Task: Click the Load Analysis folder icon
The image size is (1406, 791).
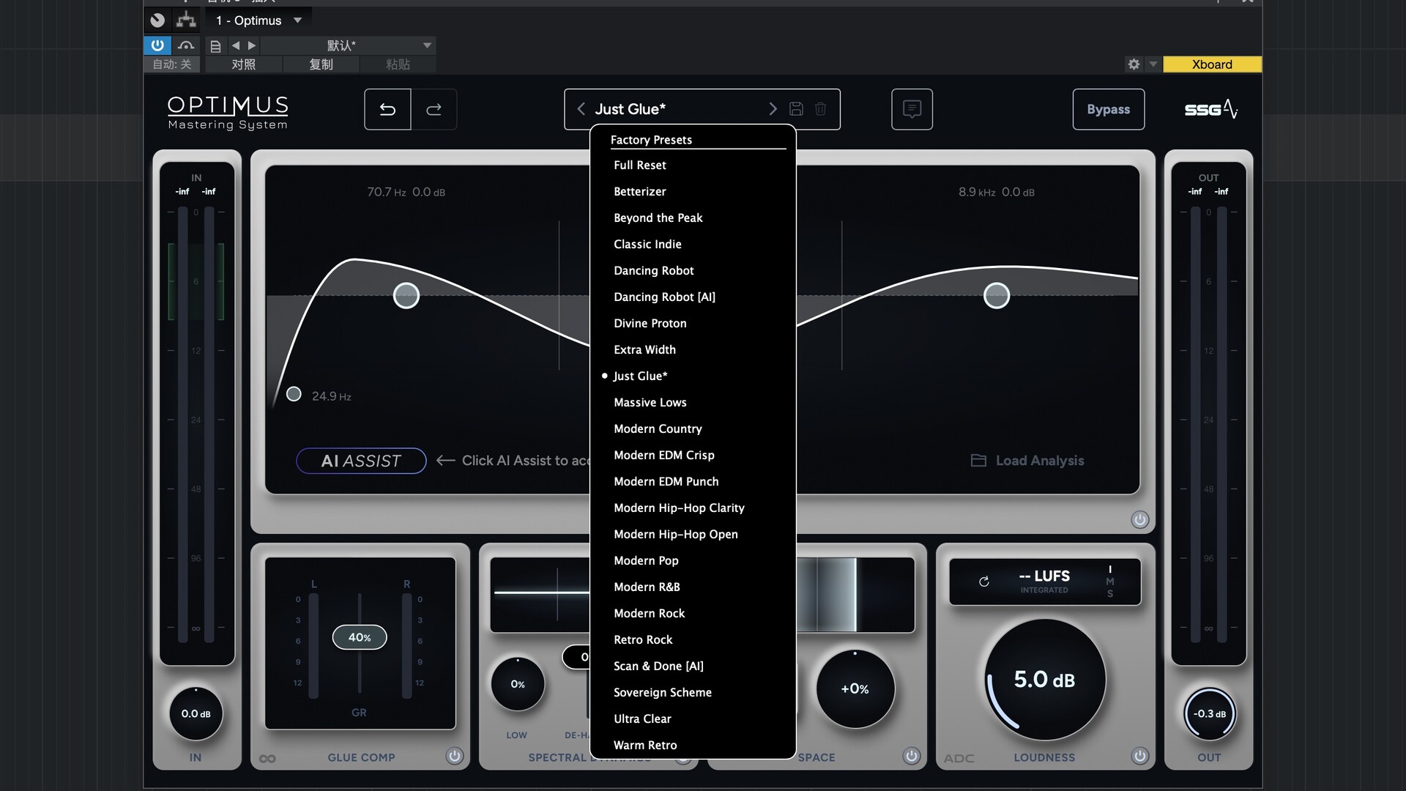Action: 978,461
